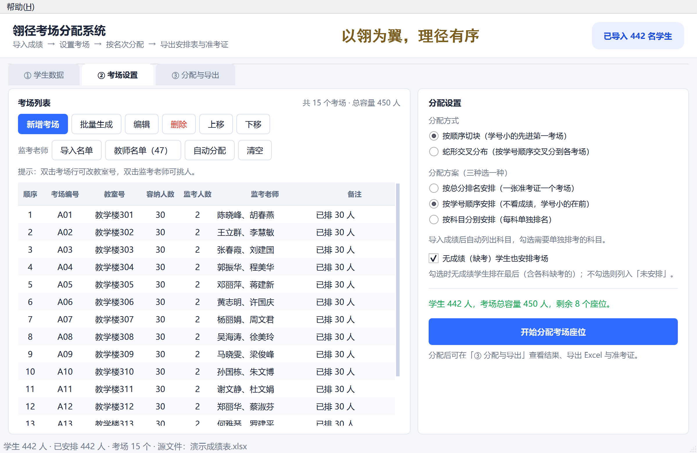
Task: Click the 监考老师 column header
Action: pyautogui.click(x=265, y=194)
